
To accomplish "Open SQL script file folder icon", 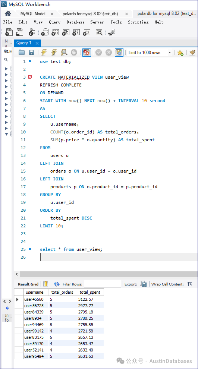I will [22, 53].
